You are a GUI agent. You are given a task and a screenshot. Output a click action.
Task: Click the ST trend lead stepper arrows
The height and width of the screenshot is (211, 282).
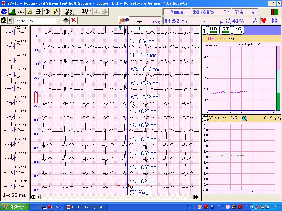[x=205, y=118]
